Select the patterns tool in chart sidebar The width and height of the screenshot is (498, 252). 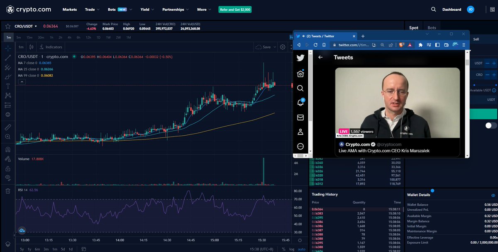pos(7,96)
